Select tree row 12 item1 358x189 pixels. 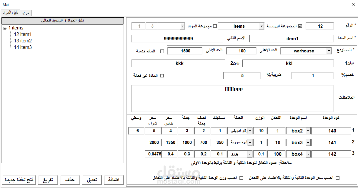(23, 34)
